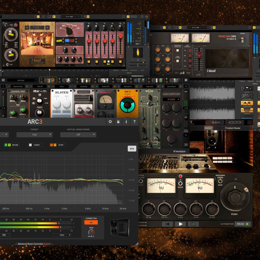The width and height of the screenshot is (260, 260).
Task: Adjust the Mono 1 channel red fader
Action: (89, 41)
